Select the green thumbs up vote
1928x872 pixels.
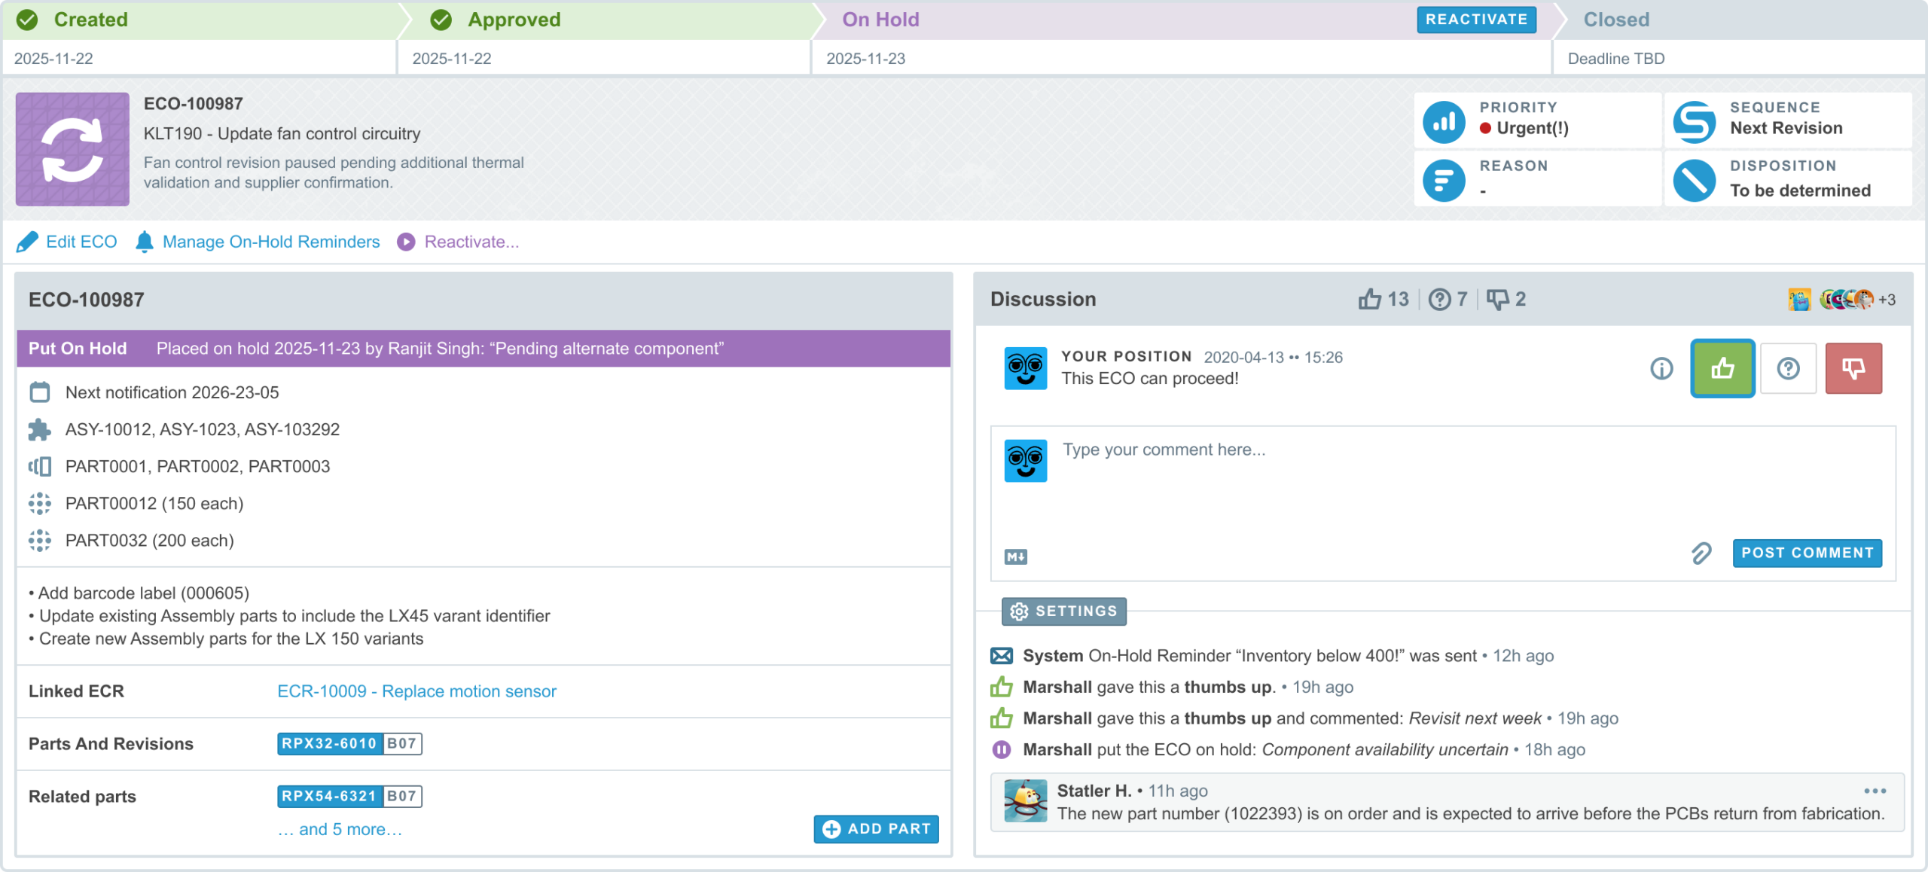coord(1722,368)
